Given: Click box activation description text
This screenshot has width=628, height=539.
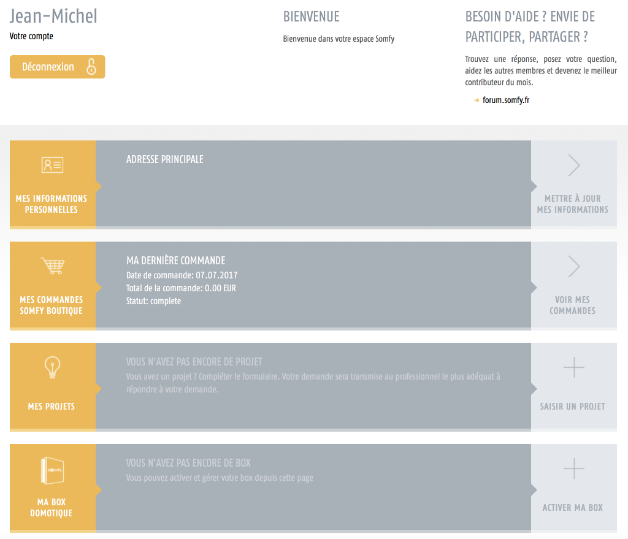Looking at the screenshot, I should 220,478.
